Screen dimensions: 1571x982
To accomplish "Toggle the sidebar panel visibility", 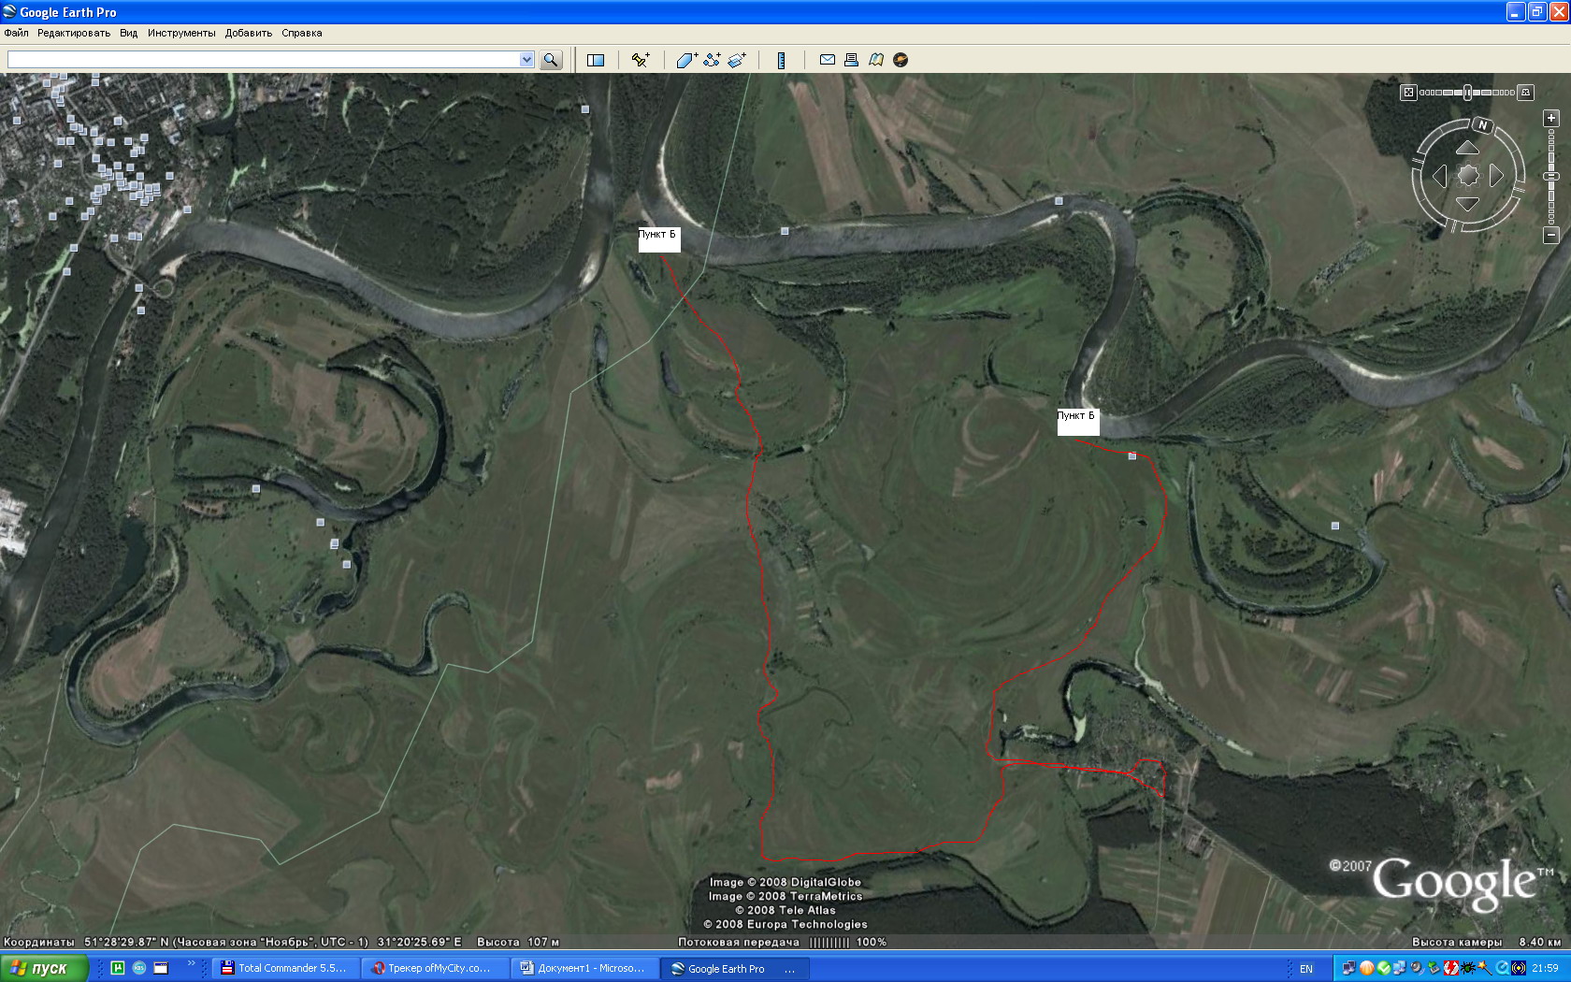I will tap(596, 60).
